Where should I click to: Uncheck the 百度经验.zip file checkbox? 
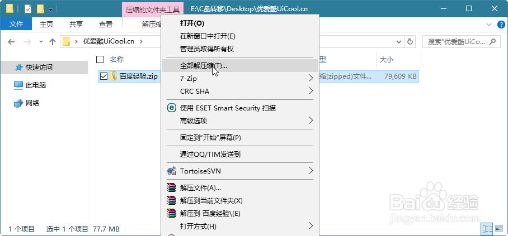click(102, 76)
